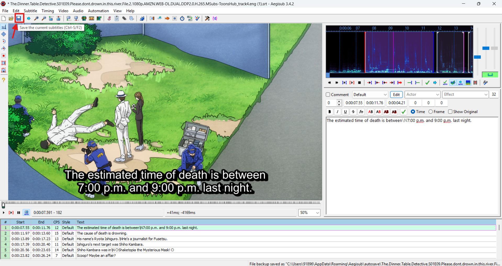Open the File menu
The image size is (502, 266).
tap(5, 11)
